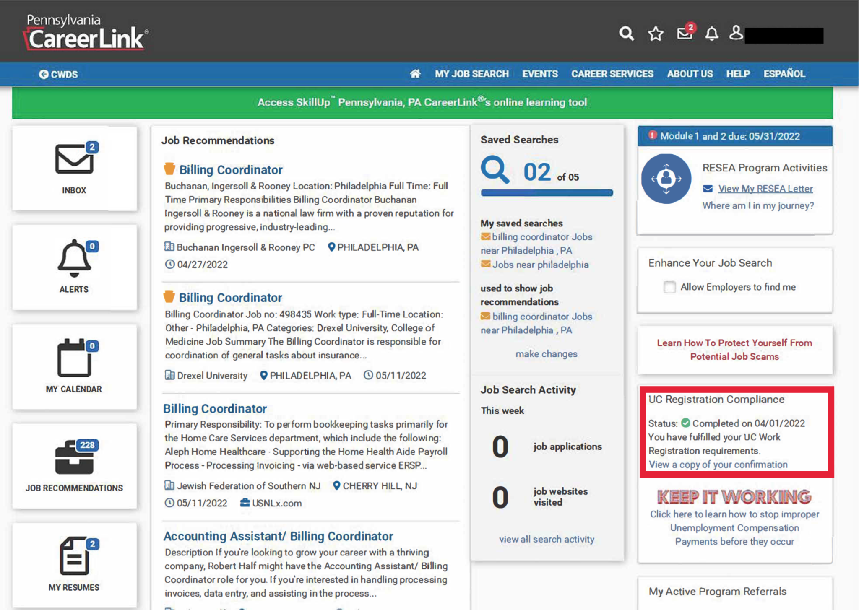Click make changes under saved searches
The width and height of the screenshot is (859, 610).
(x=546, y=354)
